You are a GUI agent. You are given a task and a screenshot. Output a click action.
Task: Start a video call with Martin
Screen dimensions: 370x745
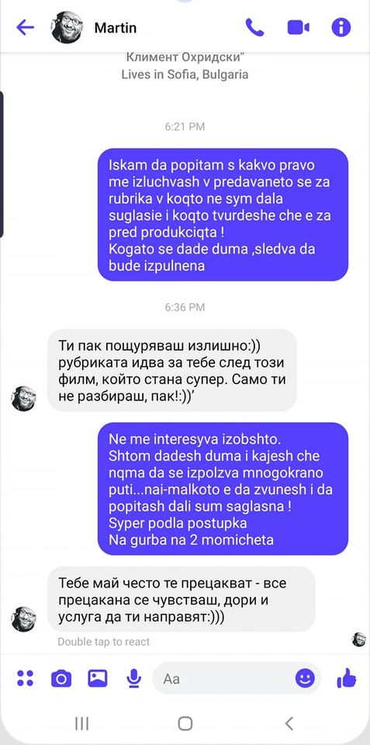point(299,28)
